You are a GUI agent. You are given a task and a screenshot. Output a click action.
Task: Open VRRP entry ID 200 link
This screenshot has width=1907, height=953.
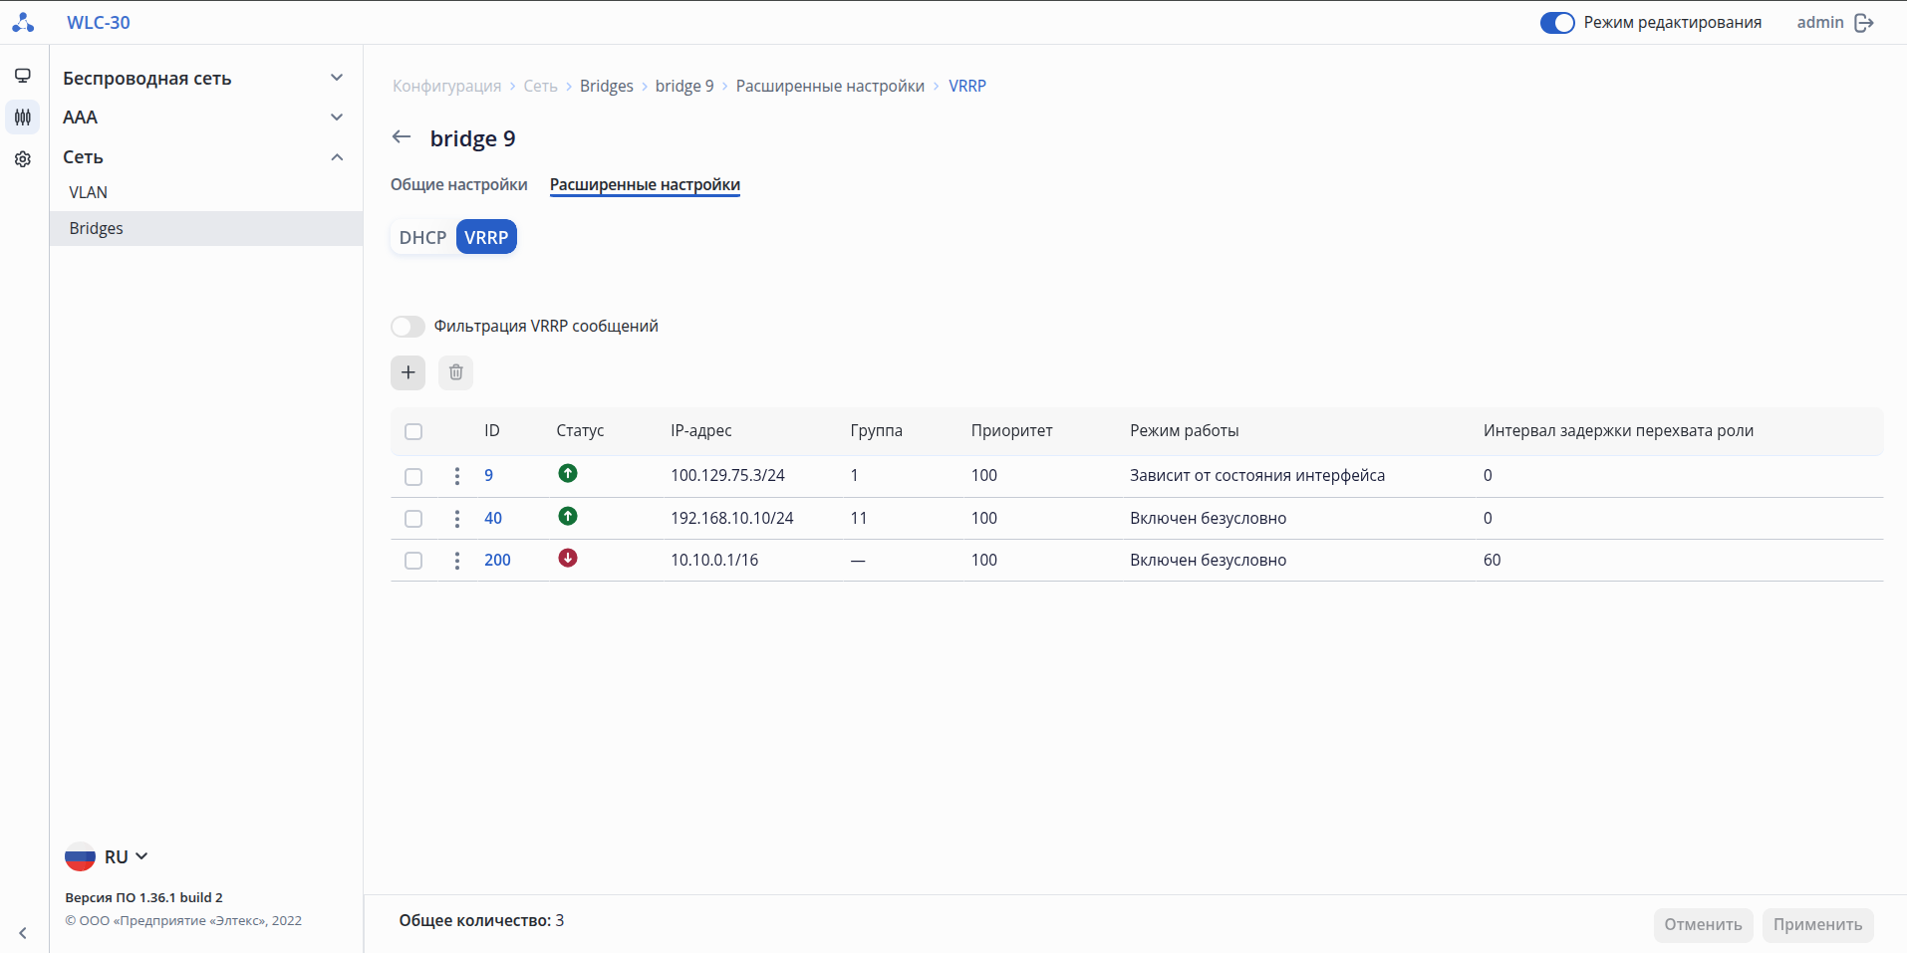[497, 561]
